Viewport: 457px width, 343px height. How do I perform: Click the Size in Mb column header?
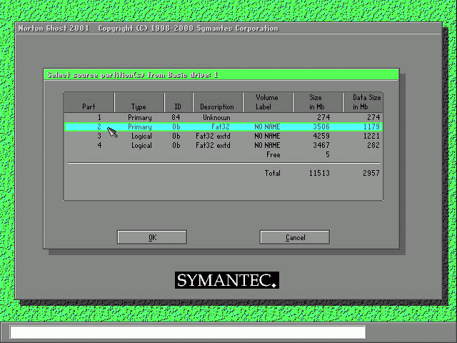[317, 102]
